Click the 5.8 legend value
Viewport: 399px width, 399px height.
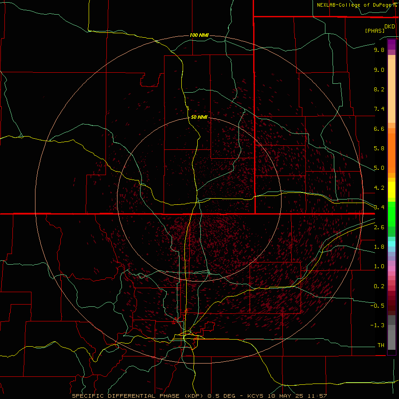(379, 149)
